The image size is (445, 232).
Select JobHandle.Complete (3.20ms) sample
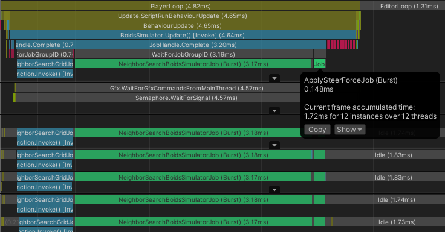(x=193, y=45)
